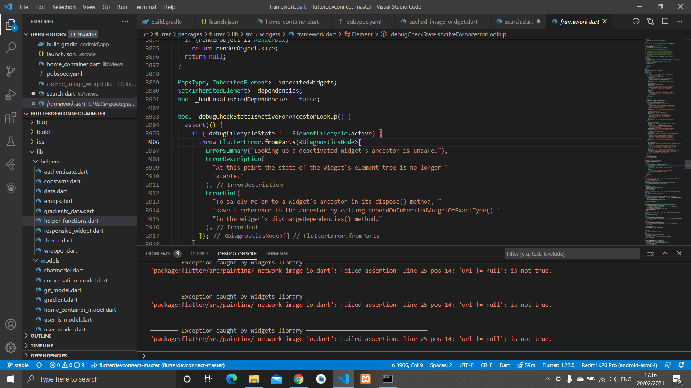691x388 pixels.
Task: Open Chrome from Windows taskbar
Action: point(298,379)
